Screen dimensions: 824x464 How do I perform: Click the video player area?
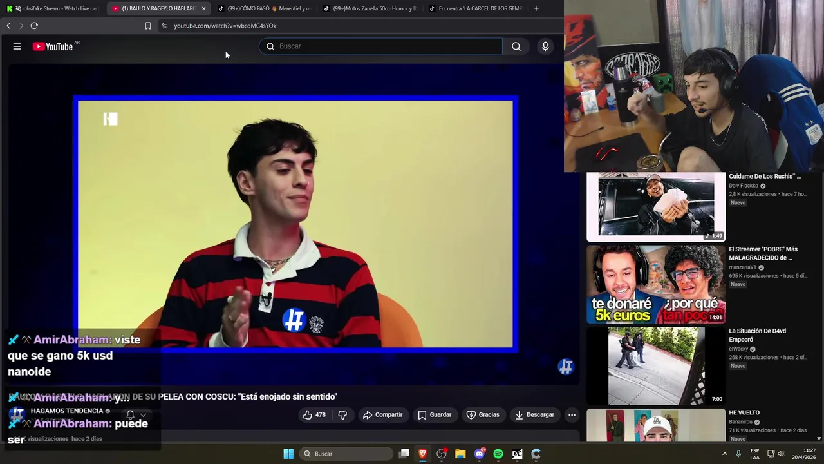295,224
